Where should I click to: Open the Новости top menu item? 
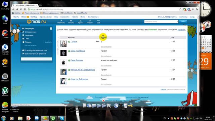pyautogui.click(x=75, y=17)
